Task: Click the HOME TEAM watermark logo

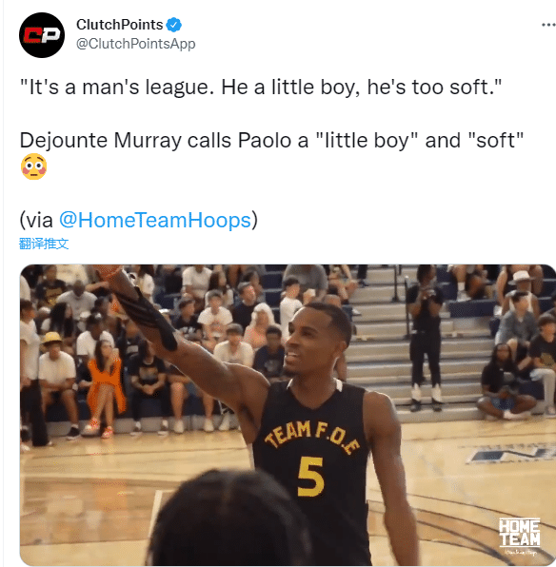Action: coord(520,536)
